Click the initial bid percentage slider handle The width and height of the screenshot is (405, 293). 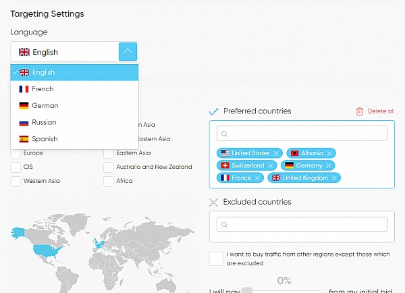pyautogui.click(x=247, y=290)
